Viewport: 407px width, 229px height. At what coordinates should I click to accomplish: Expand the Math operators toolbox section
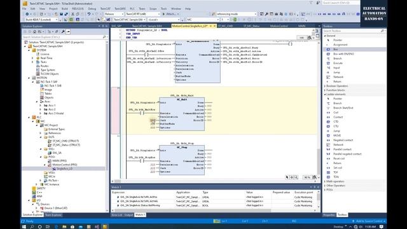325,181
